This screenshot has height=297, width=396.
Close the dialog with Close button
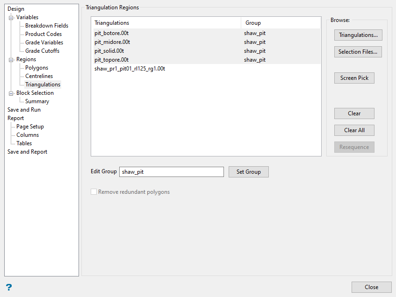tap(372, 287)
